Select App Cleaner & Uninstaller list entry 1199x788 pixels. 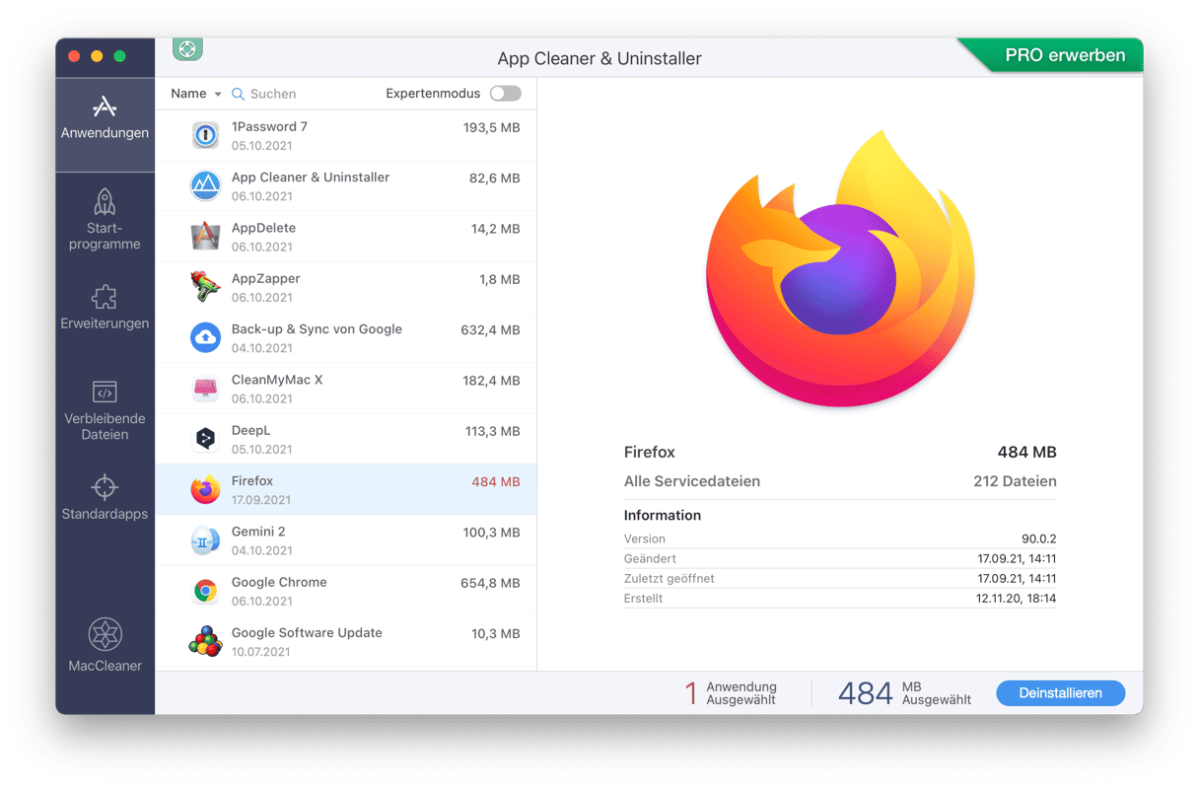pos(310,178)
